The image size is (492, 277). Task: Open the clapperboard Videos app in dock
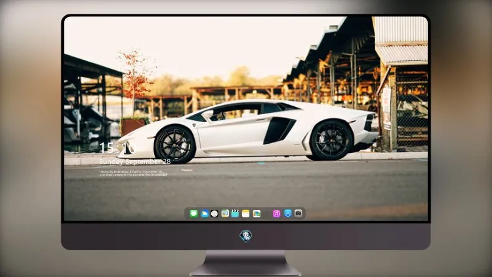[x=235, y=213]
